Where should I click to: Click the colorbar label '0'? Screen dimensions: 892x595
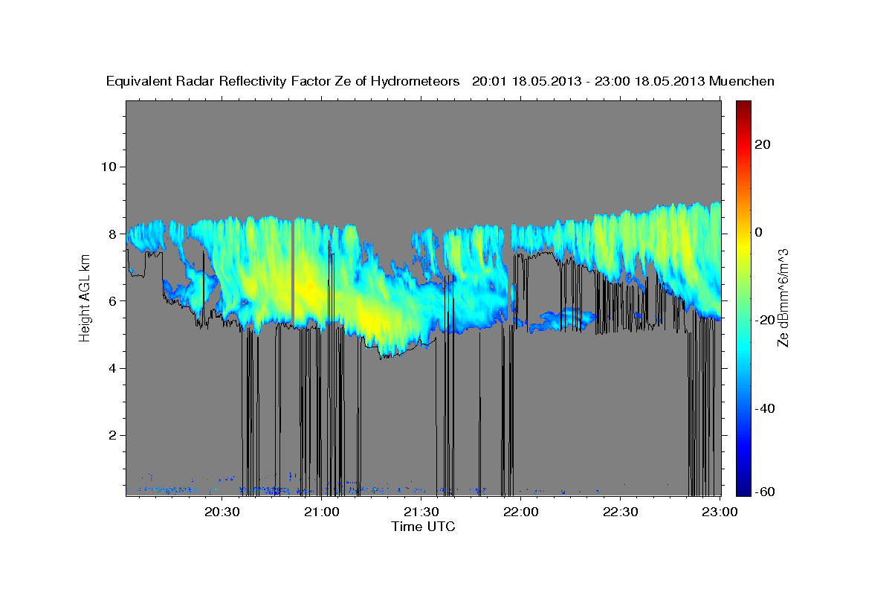[x=759, y=232]
